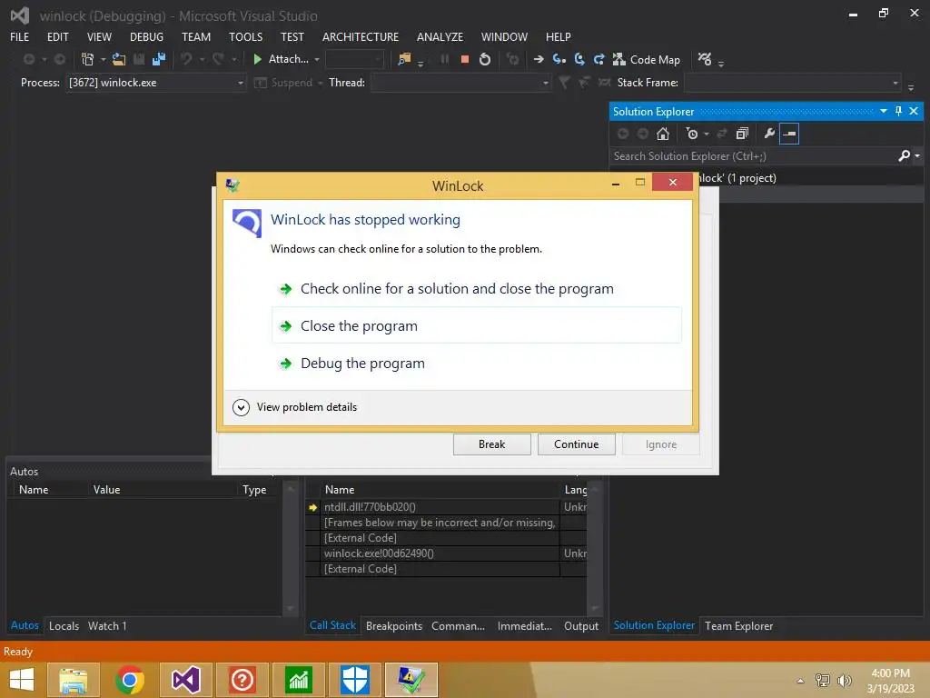Click the Properties wrench icon in Solution Explorer
Viewport: 930px width, 698px height.
(769, 134)
